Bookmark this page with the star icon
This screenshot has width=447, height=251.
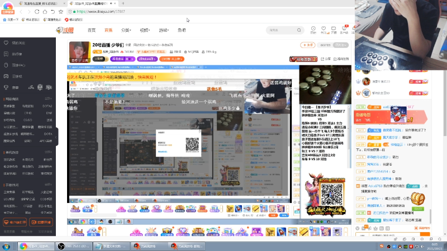(61, 12)
